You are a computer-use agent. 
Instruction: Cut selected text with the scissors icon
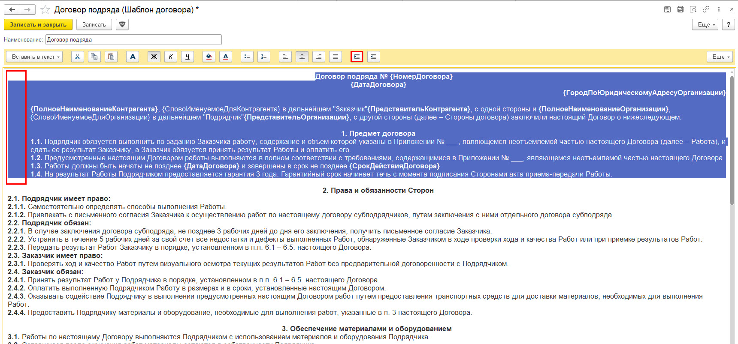pos(78,57)
